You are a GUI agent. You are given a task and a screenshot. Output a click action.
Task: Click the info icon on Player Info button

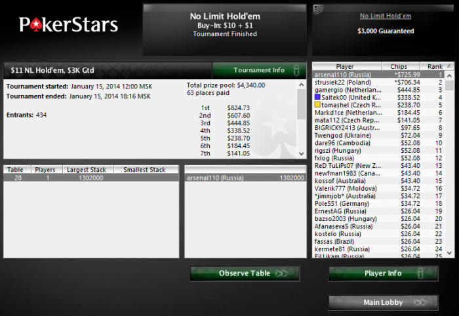pos(420,273)
